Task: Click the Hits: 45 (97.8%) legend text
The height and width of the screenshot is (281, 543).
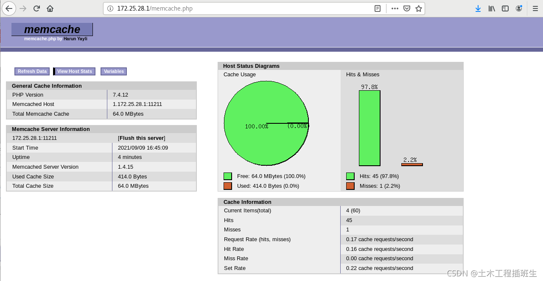Action: (x=379, y=176)
